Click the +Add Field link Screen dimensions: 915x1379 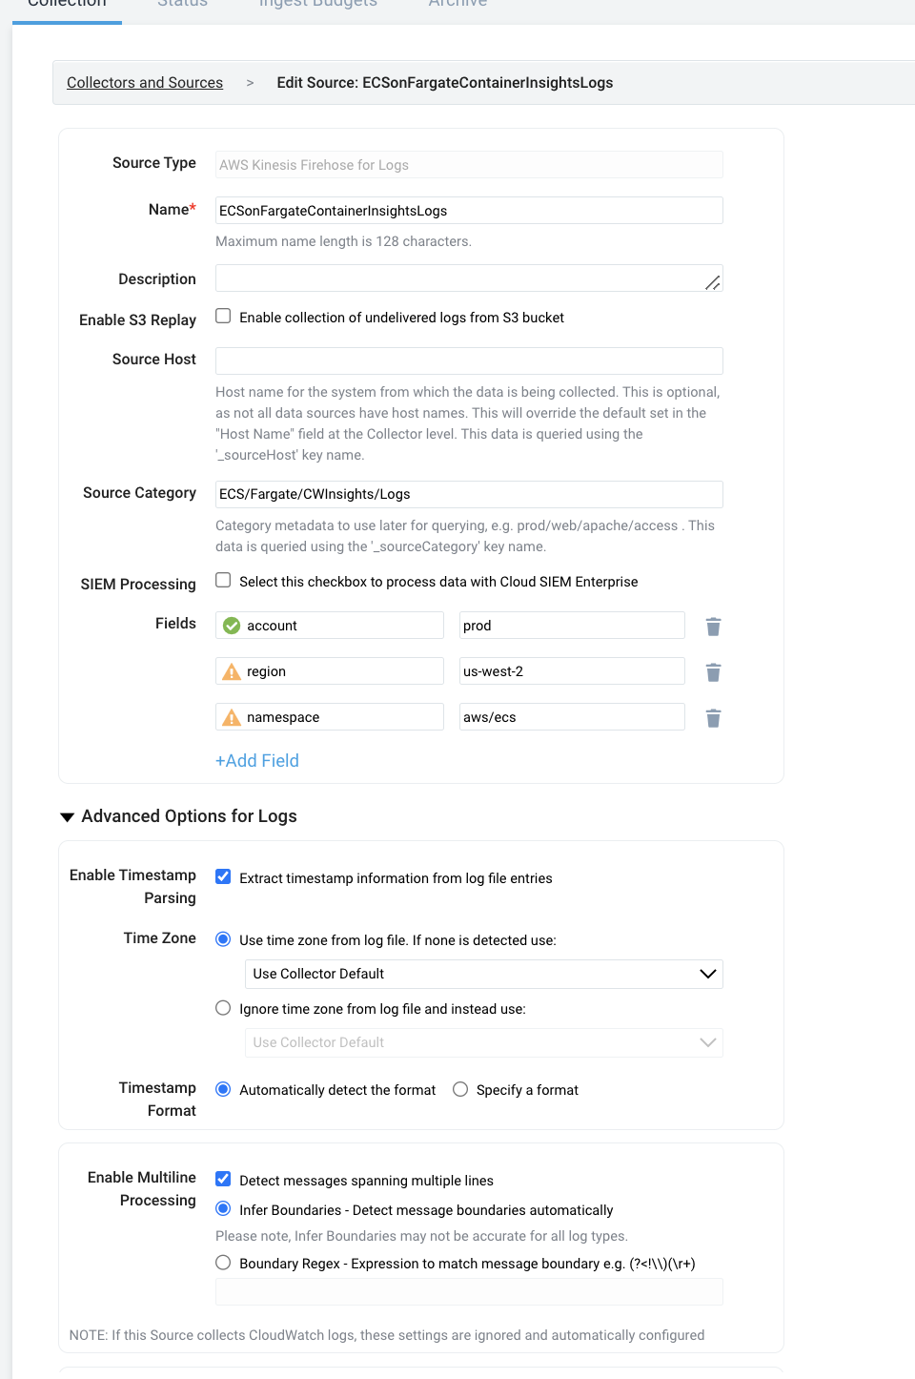coord(257,760)
